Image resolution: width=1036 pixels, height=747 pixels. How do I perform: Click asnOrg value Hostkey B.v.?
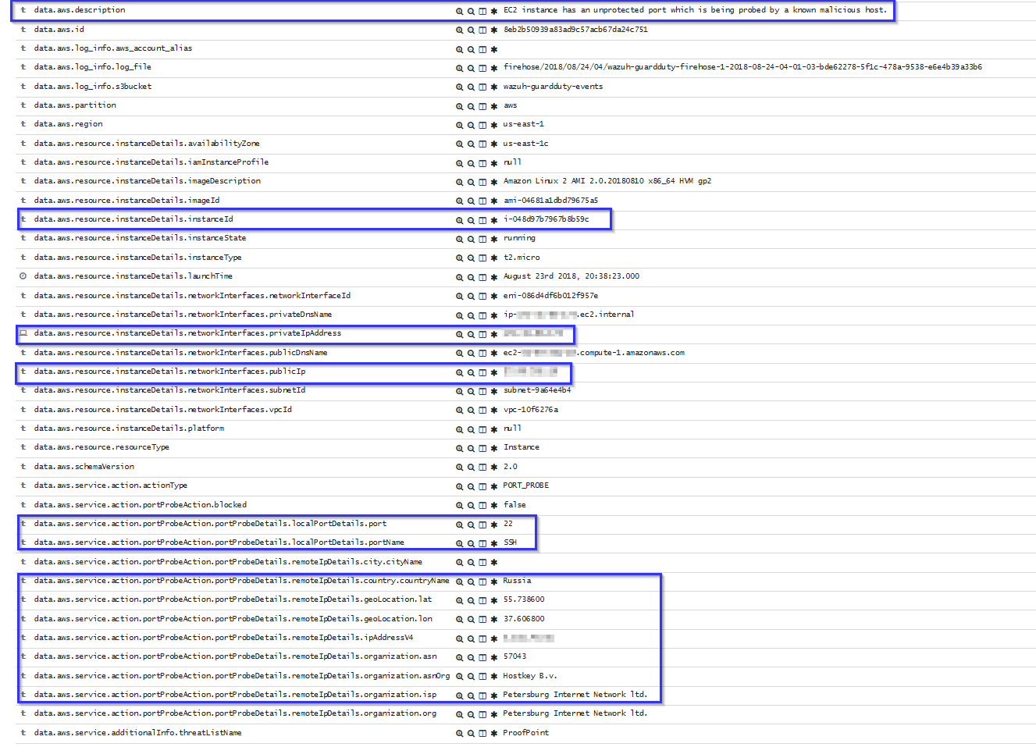(530, 676)
